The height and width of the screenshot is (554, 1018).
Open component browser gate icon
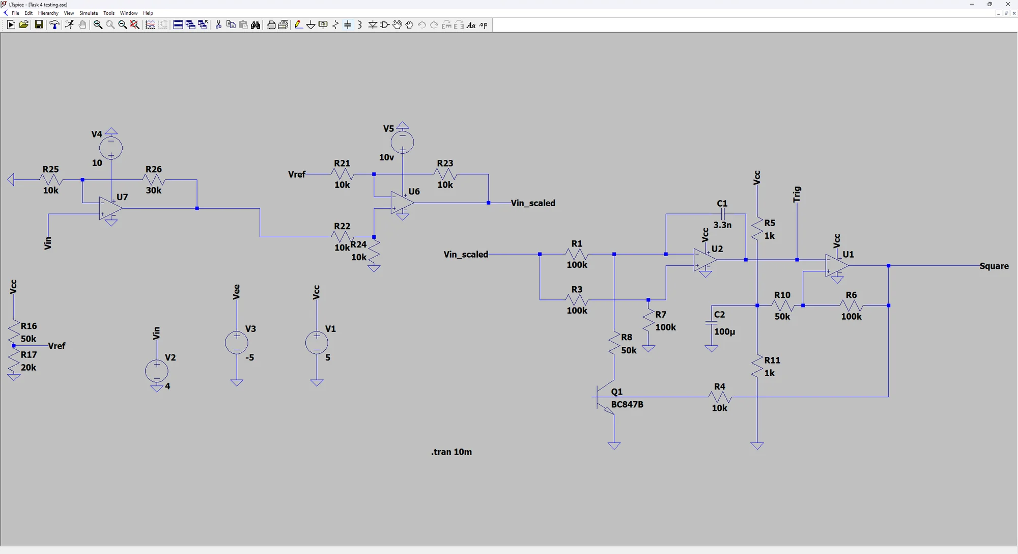385,25
